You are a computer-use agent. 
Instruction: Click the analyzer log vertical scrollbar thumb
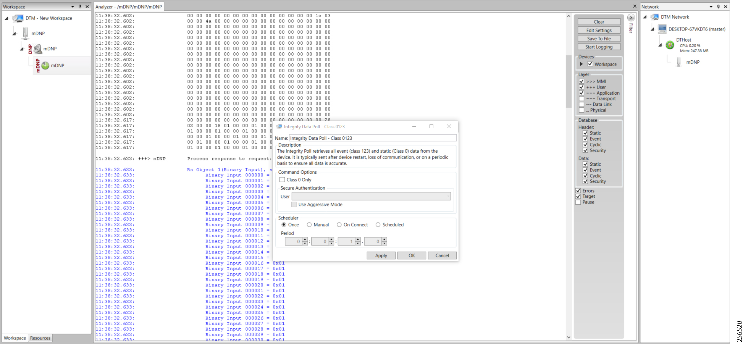[x=569, y=81]
